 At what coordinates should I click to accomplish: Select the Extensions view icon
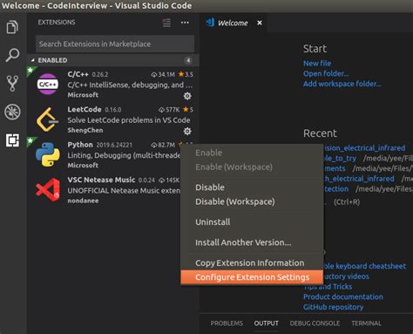[12, 140]
